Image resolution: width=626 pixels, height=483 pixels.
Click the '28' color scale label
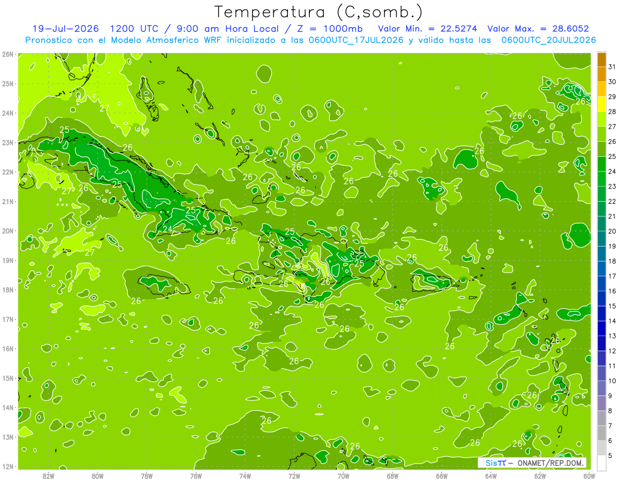[x=612, y=112]
